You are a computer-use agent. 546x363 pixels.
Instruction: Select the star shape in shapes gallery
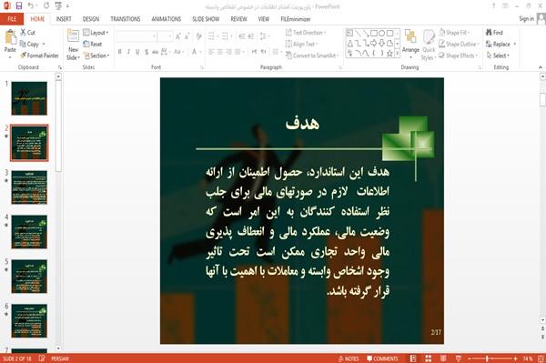(389, 54)
